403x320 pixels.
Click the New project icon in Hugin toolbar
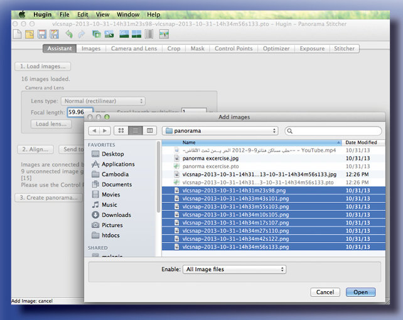pyautogui.click(x=17, y=34)
